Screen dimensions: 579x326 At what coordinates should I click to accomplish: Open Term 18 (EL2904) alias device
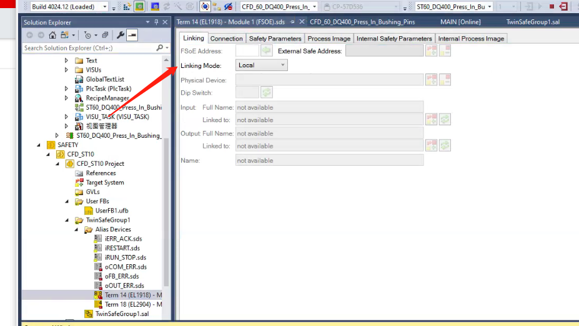(133, 304)
